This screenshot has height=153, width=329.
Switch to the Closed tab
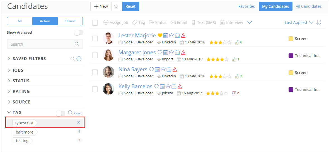pyautogui.click(x=70, y=21)
